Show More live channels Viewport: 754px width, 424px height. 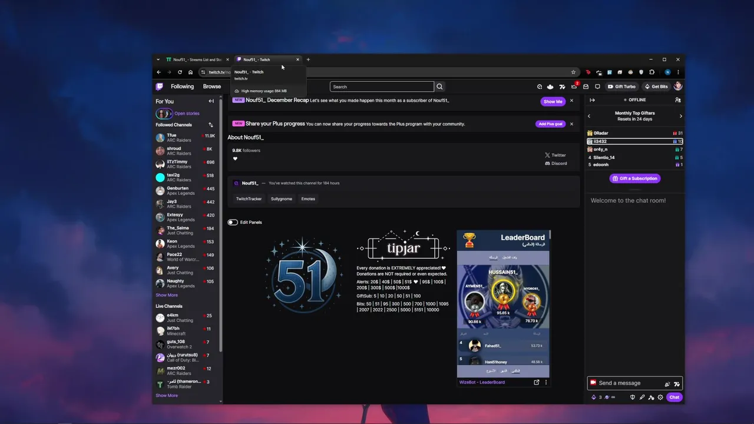click(x=167, y=395)
